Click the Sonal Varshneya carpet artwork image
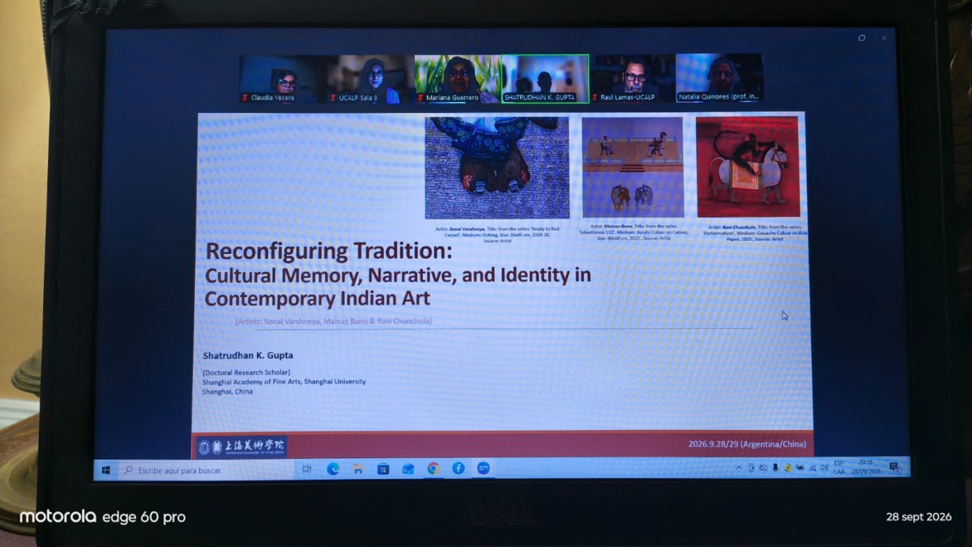The width and height of the screenshot is (972, 547). [x=497, y=168]
